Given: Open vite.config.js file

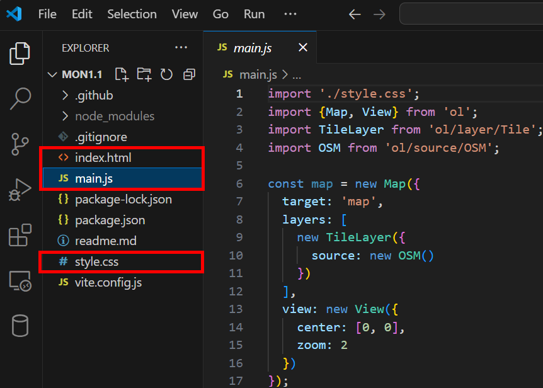Looking at the screenshot, I should click(x=122, y=282).
